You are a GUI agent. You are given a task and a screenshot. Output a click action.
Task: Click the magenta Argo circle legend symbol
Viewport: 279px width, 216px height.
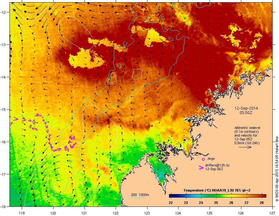click(203, 159)
